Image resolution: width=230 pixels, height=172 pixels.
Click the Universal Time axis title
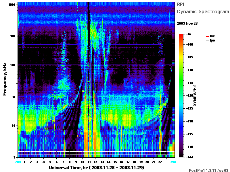pyautogui.click(x=97, y=168)
